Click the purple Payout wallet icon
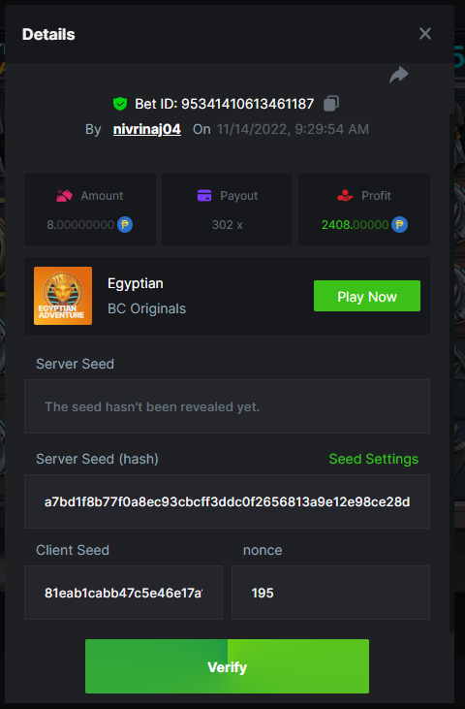Screen dimensions: 465x709 click(204, 196)
